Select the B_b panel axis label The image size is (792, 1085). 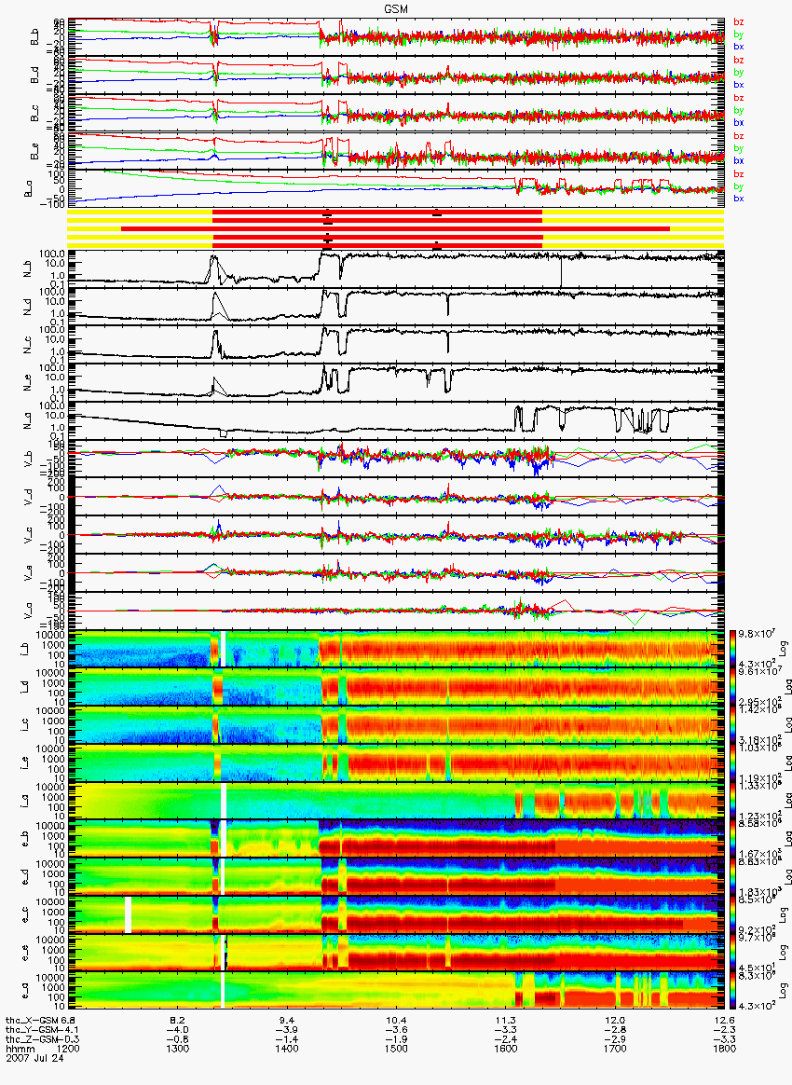[x=34, y=37]
